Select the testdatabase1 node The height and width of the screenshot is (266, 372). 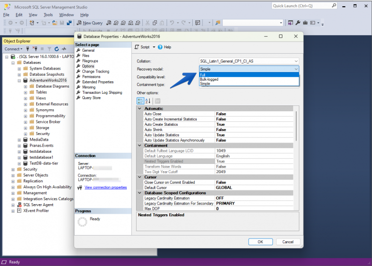[x=41, y=157]
